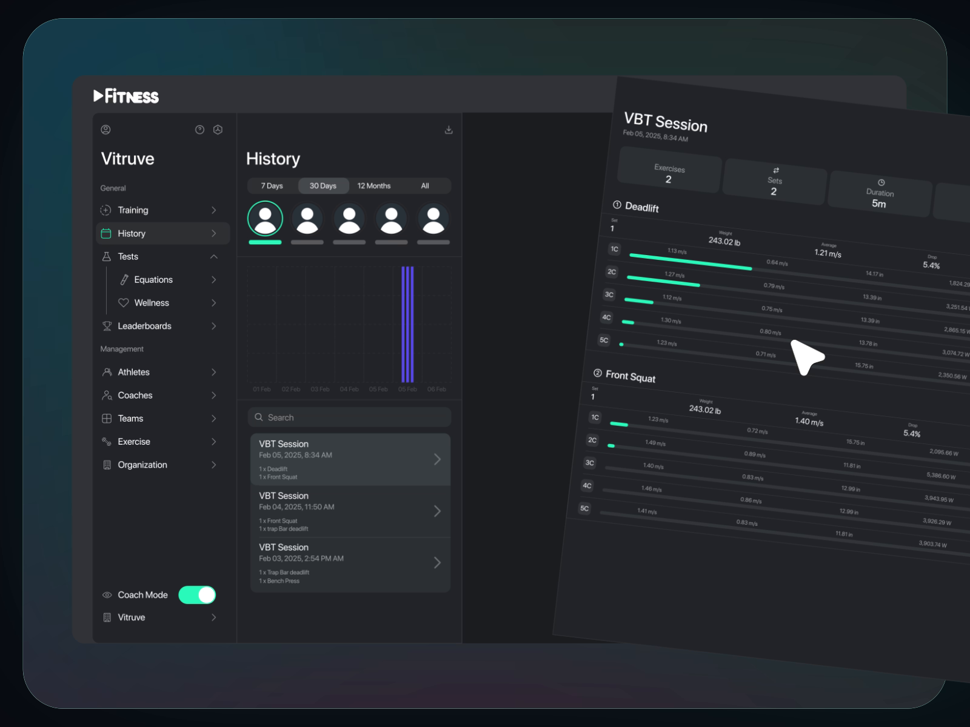Open the user profile icon above Vitruve

(106, 129)
